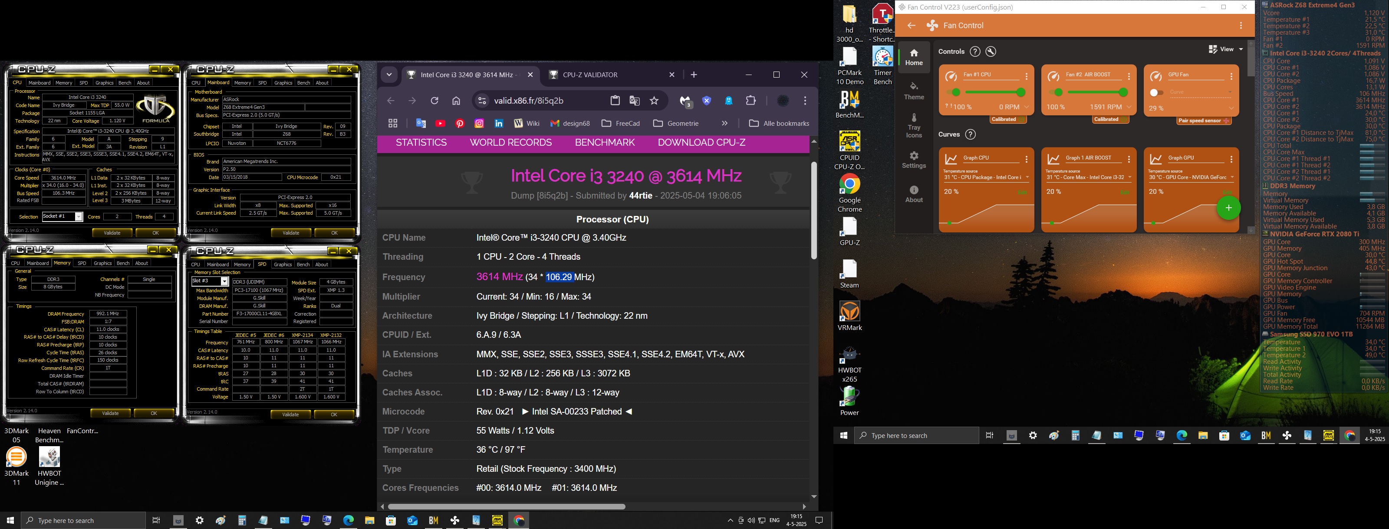Open LinkedIn bookmark in bookmarks bar
The width and height of the screenshot is (1389, 529).
point(499,124)
